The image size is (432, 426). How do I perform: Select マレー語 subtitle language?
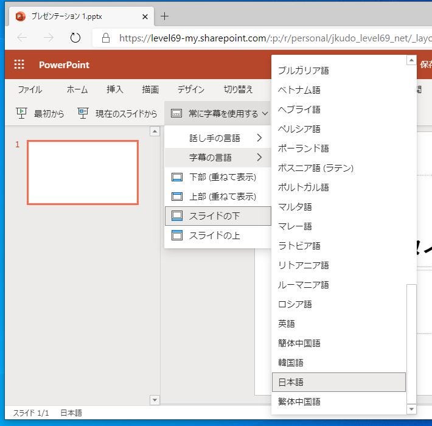(338, 226)
